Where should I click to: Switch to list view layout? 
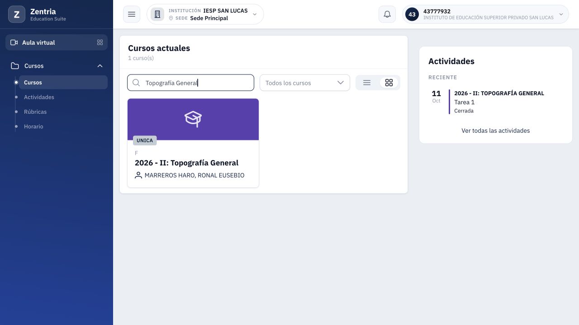tap(367, 83)
